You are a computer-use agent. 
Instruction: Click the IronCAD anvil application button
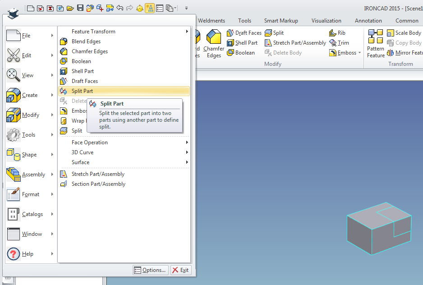coord(13,14)
